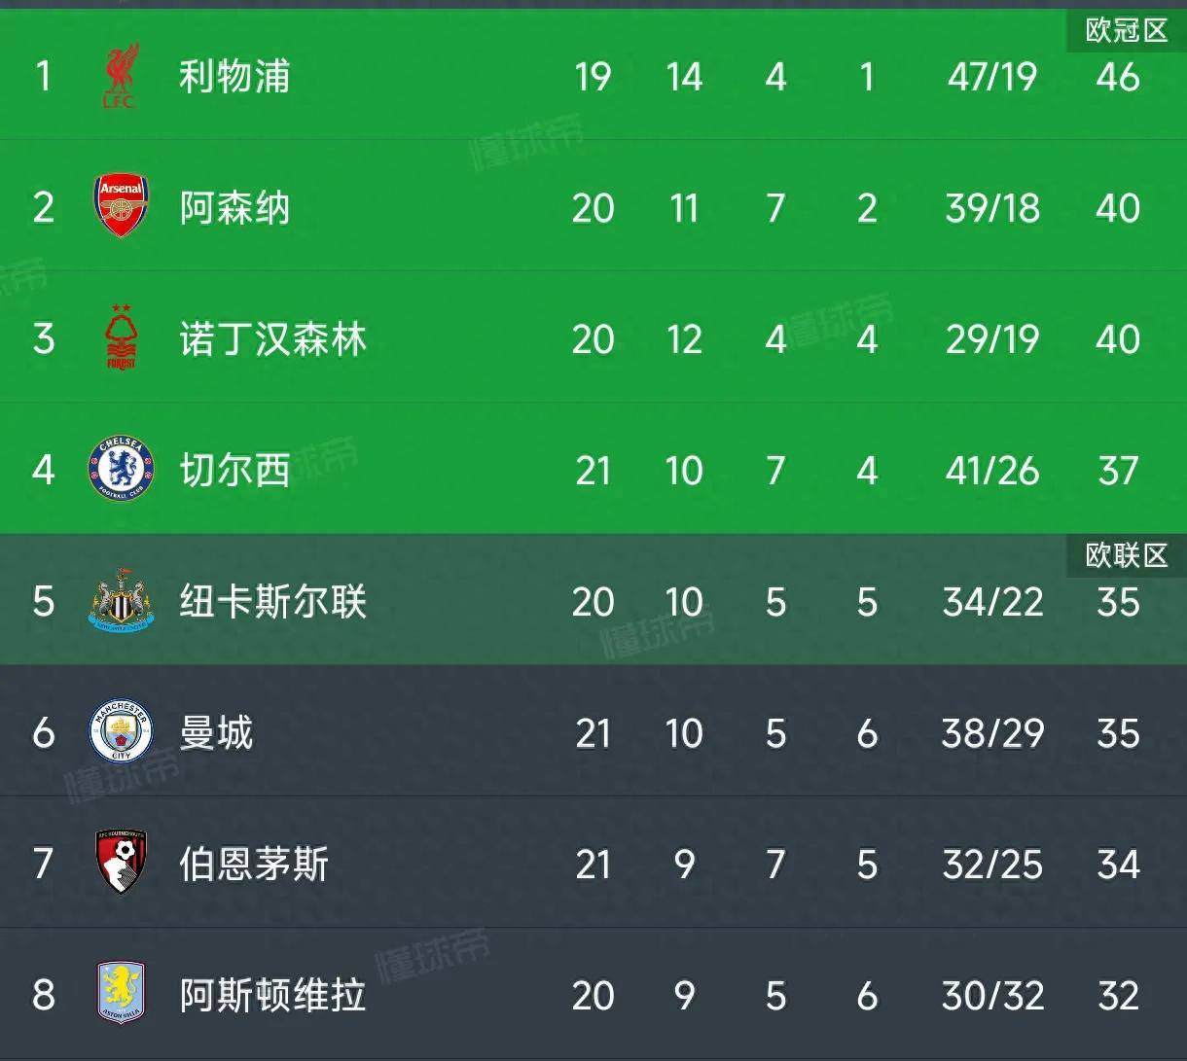The width and height of the screenshot is (1187, 1061).
Task: Select the team name 切尔西
Action: 234,470
